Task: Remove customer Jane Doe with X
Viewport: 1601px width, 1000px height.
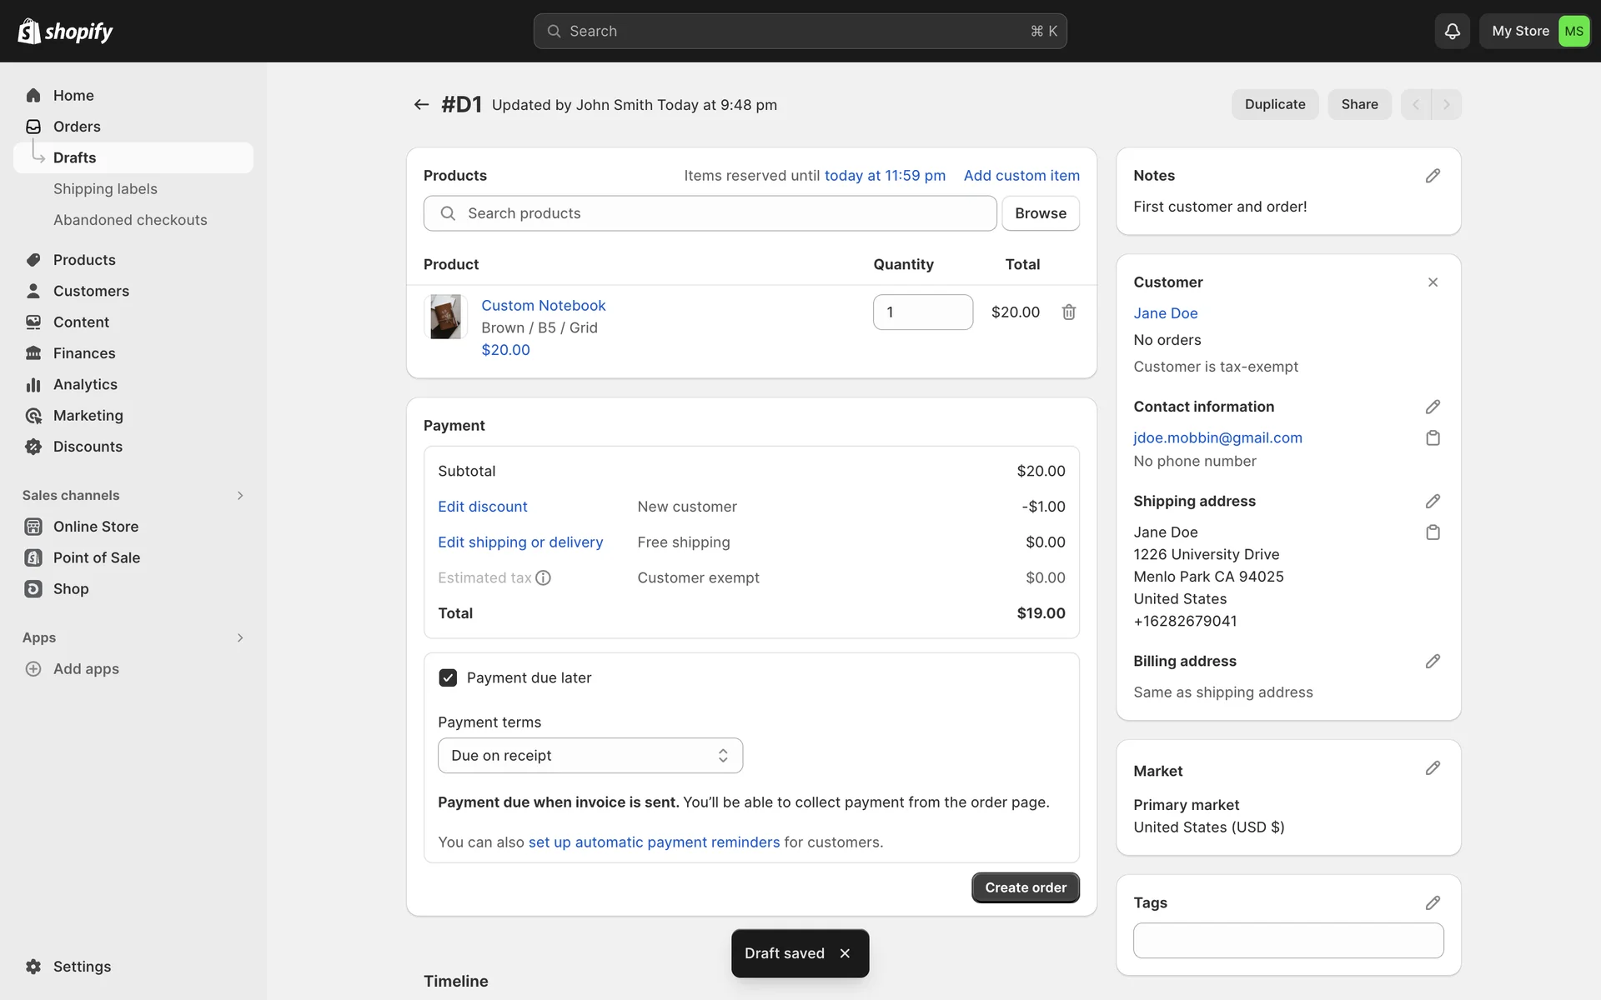Action: pyautogui.click(x=1432, y=282)
